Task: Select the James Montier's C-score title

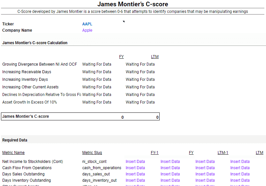Action: pos(133,4)
